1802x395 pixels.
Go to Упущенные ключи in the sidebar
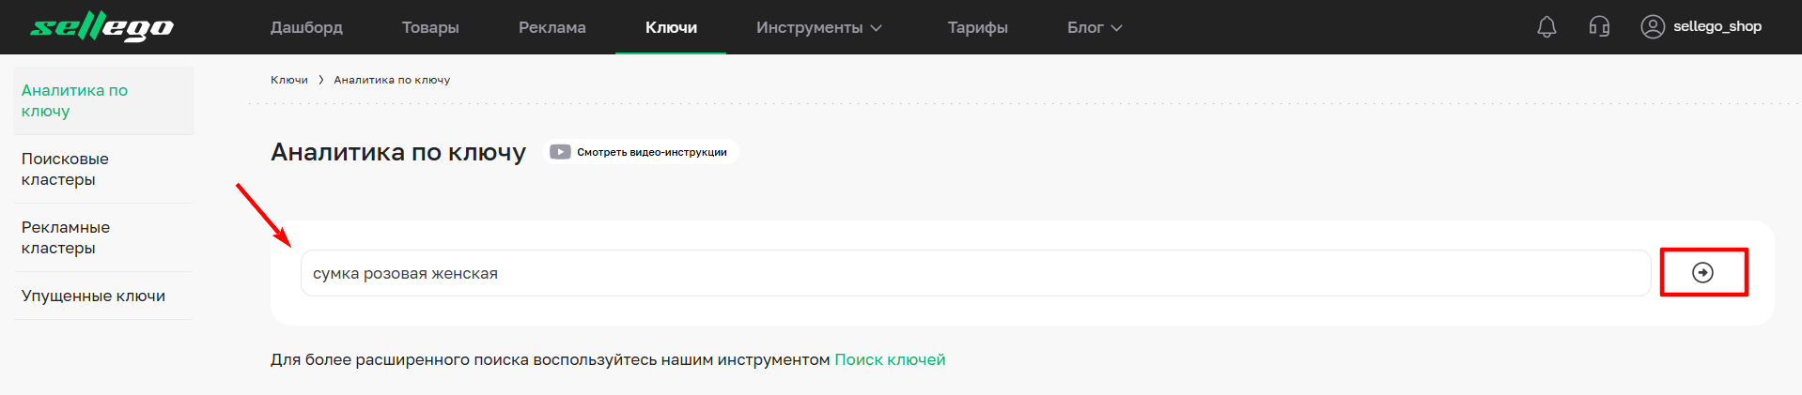coord(93,296)
